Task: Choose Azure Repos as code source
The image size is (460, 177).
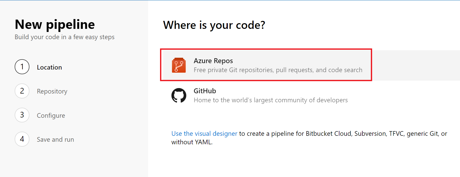Action: (x=213, y=61)
